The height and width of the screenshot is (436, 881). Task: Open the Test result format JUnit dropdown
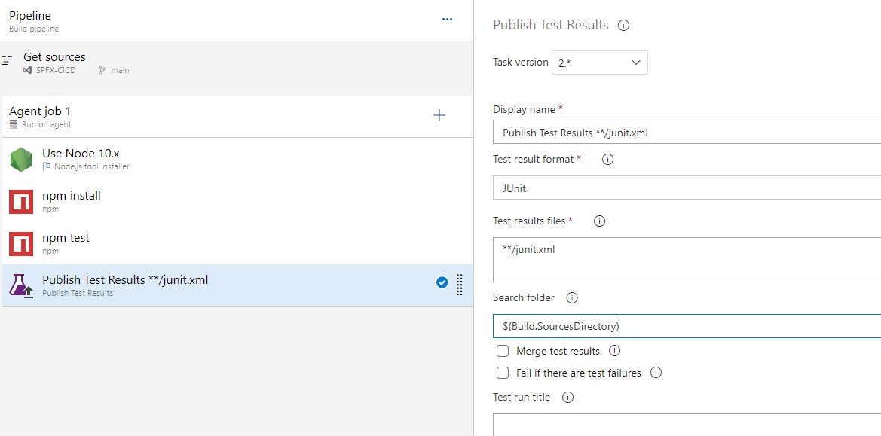pyautogui.click(x=686, y=188)
